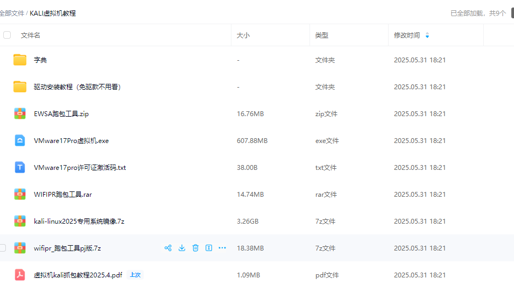Delete the wifipr_跑包工具pj版.7z file
This screenshot has width=514, height=300.
195,248
